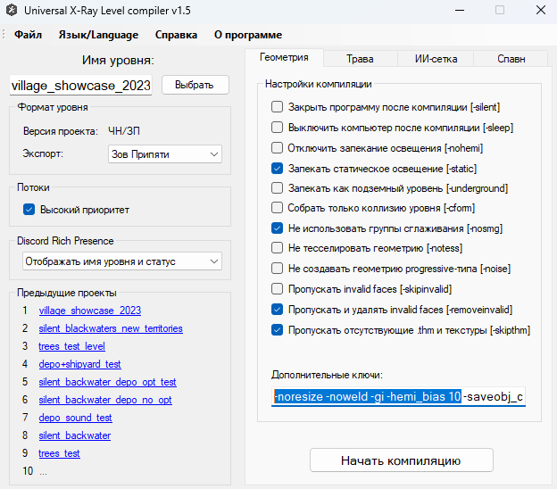Open the О программе menu
This screenshot has height=489, width=557.
coord(247,35)
